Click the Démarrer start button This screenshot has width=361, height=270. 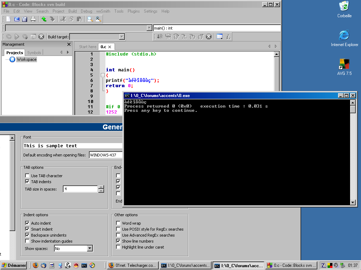13,265
